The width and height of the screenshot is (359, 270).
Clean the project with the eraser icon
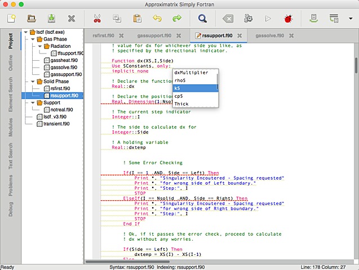point(228,19)
